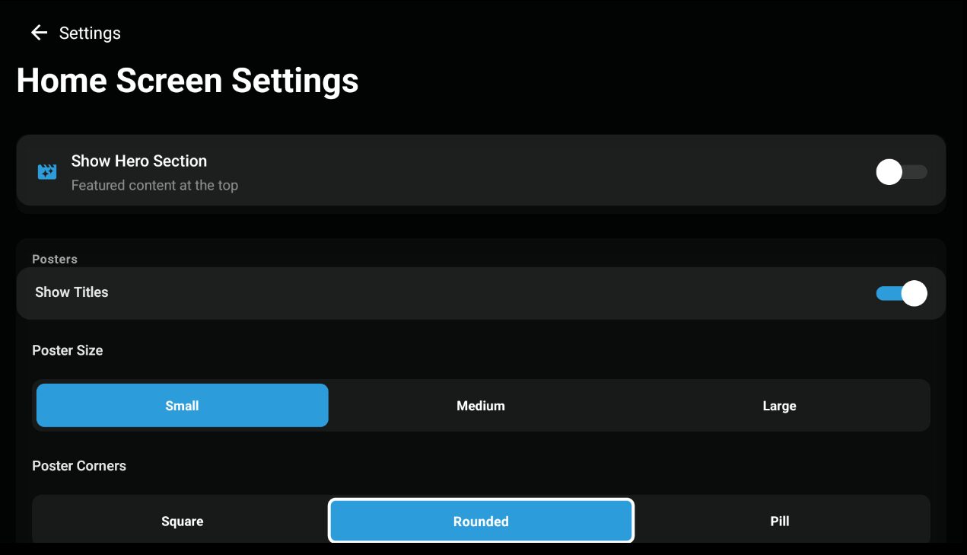This screenshot has width=967, height=555.
Task: Click the Show Titles label text
Action: (72, 292)
